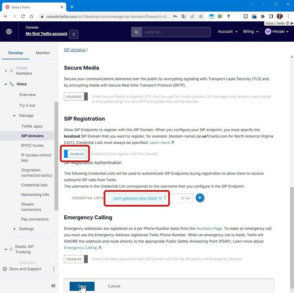Open the Account dropdown menu

[x=227, y=32]
